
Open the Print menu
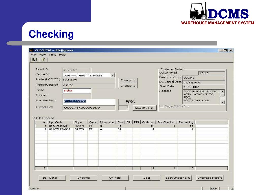coord(52,55)
